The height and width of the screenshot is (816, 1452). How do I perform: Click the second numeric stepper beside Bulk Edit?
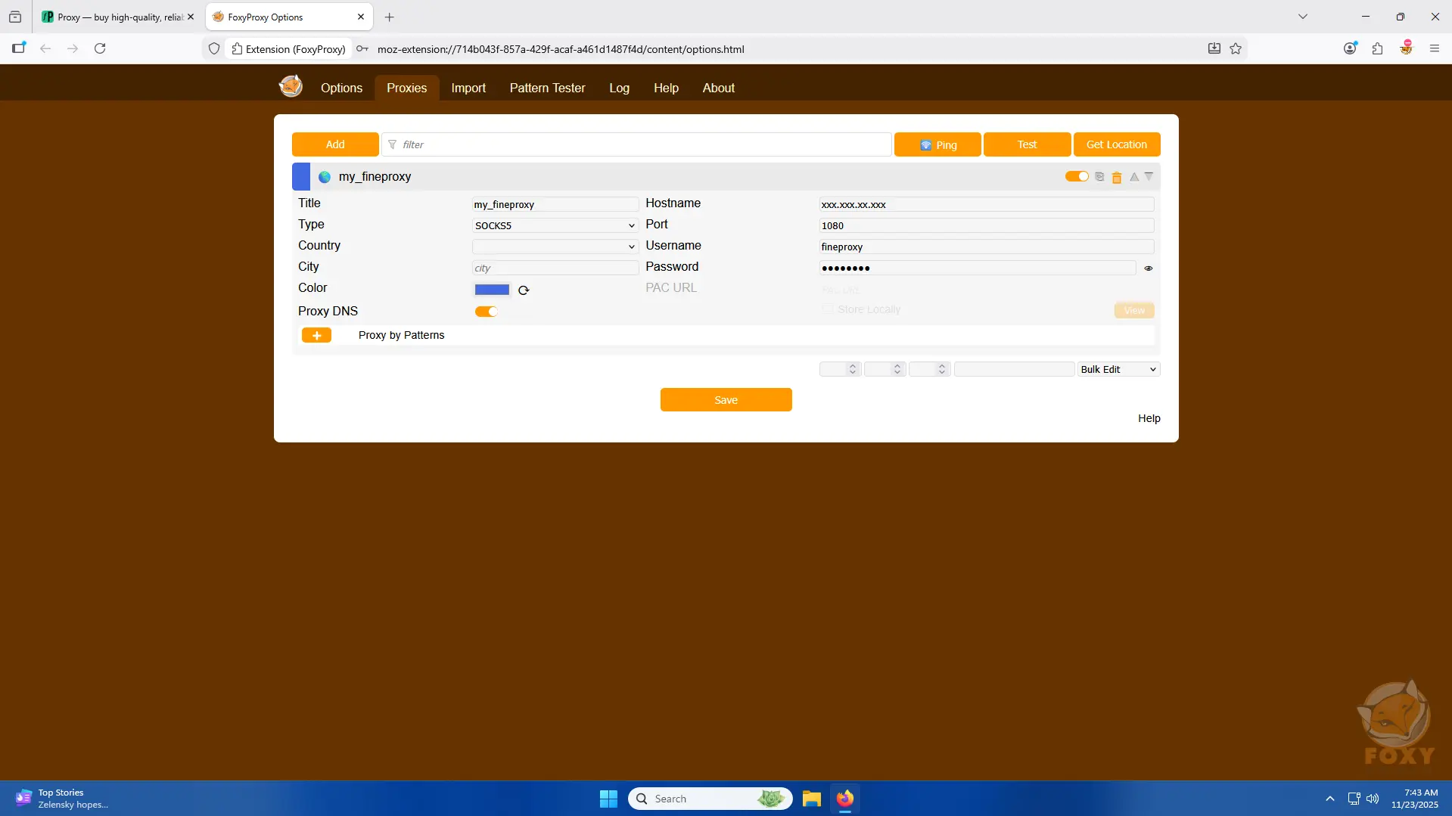(885, 369)
